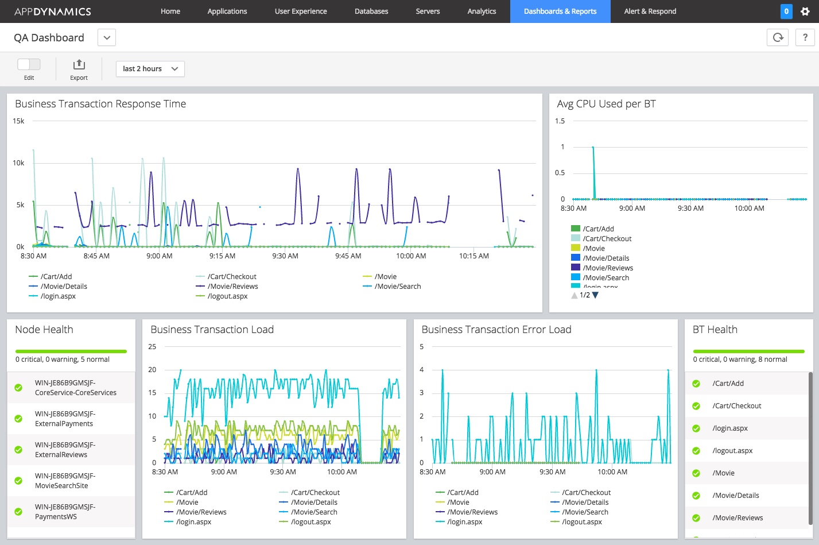
Task: Open the Alert & Respond menu
Action: pyautogui.click(x=650, y=11)
